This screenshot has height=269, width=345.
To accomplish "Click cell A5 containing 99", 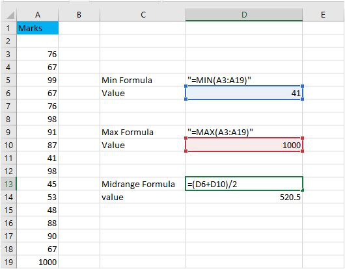I will (x=37, y=80).
